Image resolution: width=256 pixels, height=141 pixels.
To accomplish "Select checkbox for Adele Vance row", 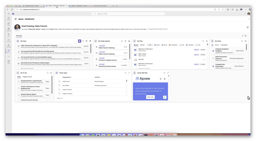I will click(59, 81).
